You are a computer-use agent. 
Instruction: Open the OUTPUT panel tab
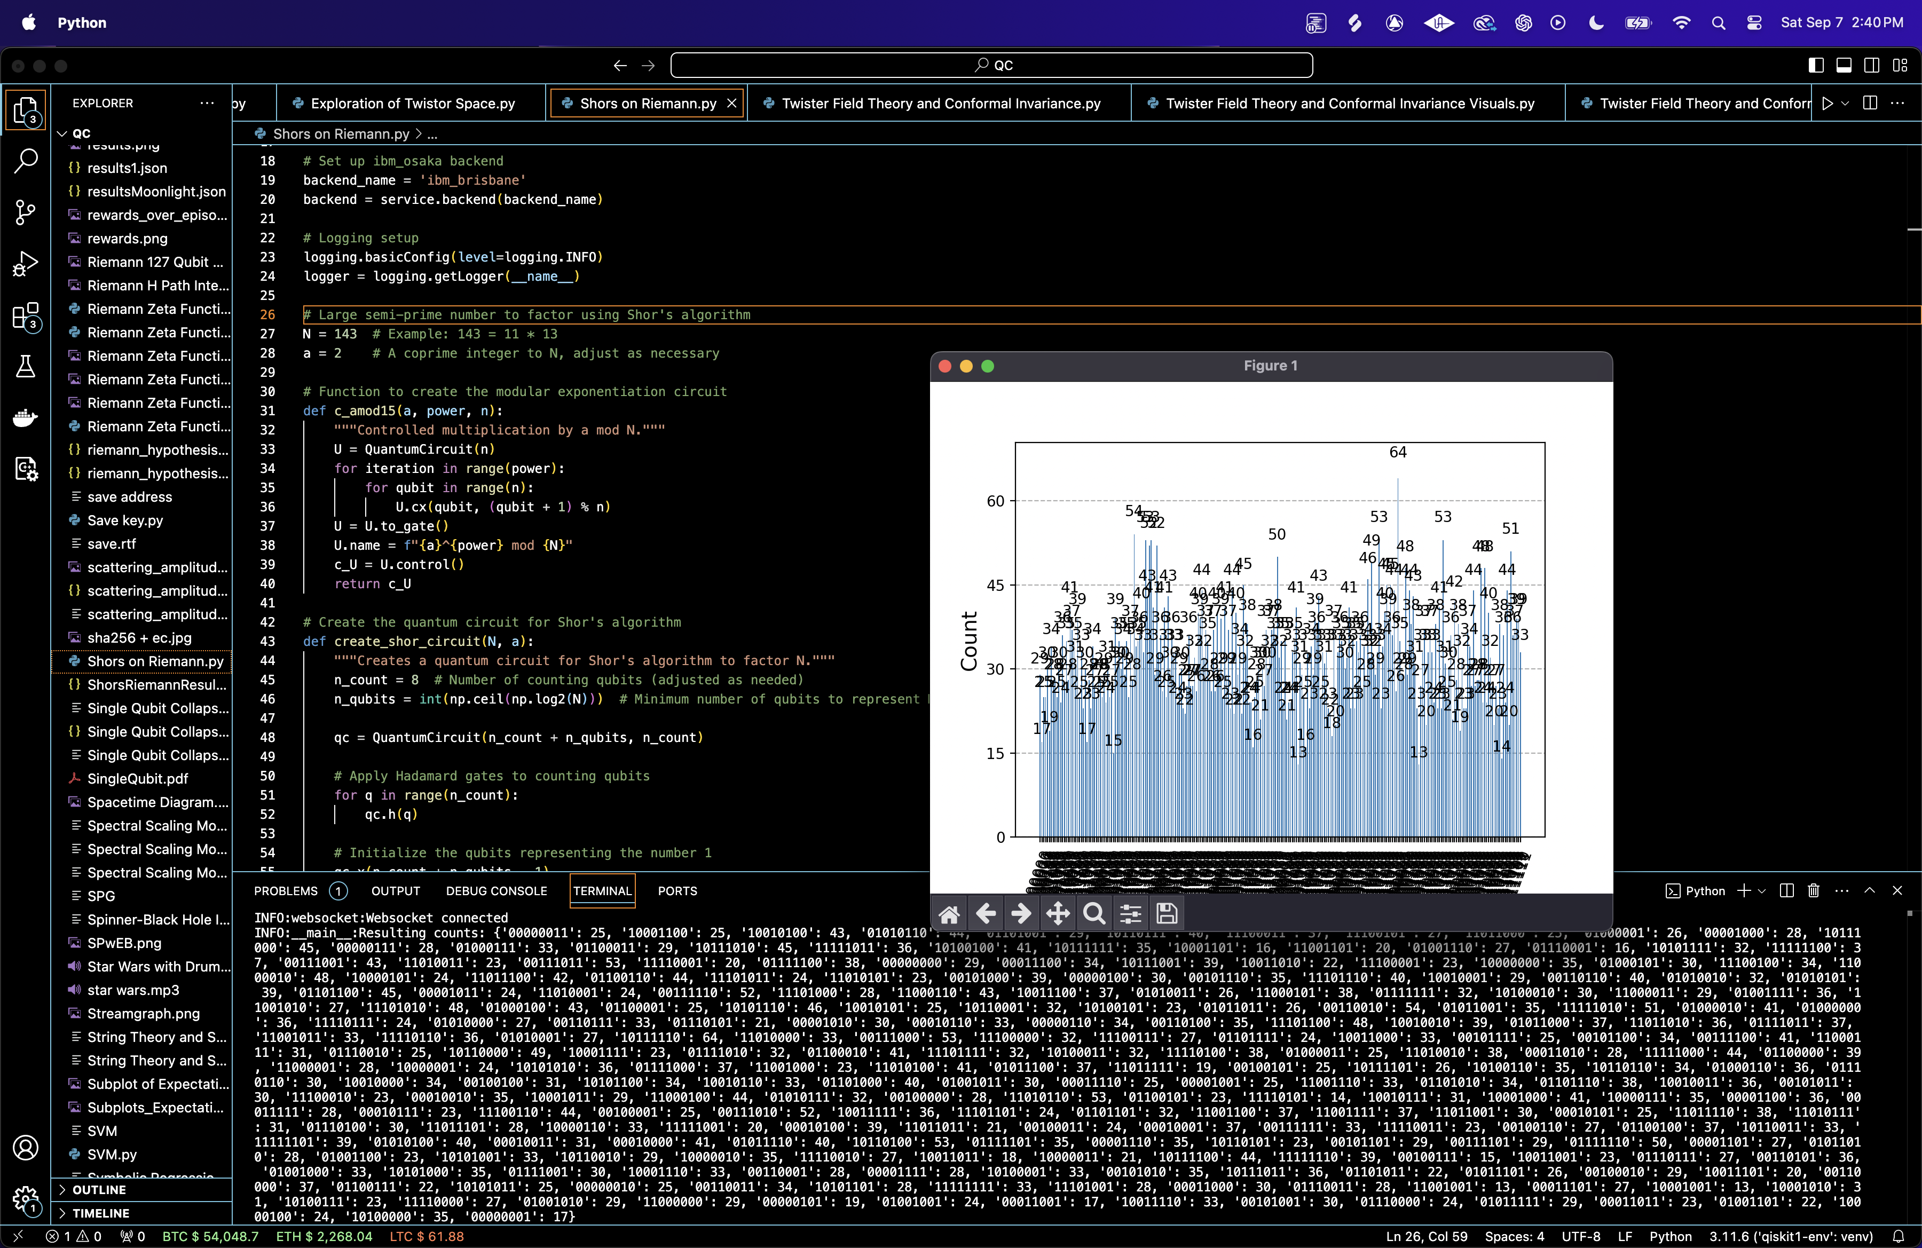tap(396, 890)
